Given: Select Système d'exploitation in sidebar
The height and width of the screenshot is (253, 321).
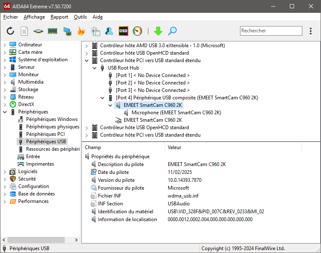Looking at the screenshot, I should [43, 60].
